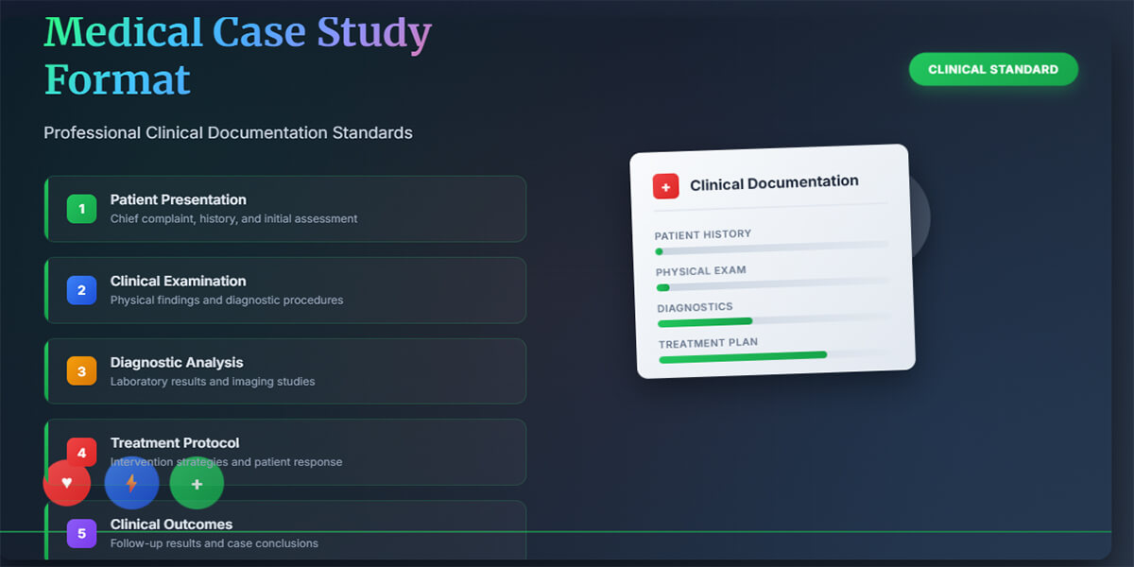Select the Patient Presentation step
Image resolution: width=1134 pixels, height=567 pixels.
pyautogui.click(x=283, y=209)
